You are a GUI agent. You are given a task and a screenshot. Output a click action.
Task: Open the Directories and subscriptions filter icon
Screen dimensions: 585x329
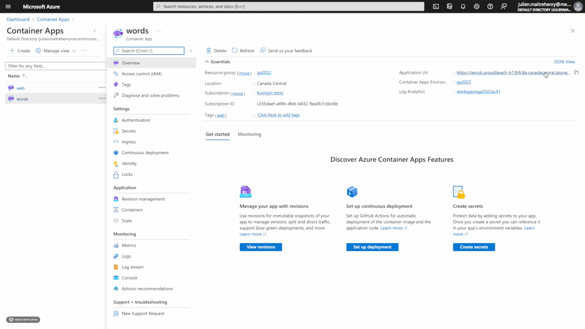(x=449, y=6)
